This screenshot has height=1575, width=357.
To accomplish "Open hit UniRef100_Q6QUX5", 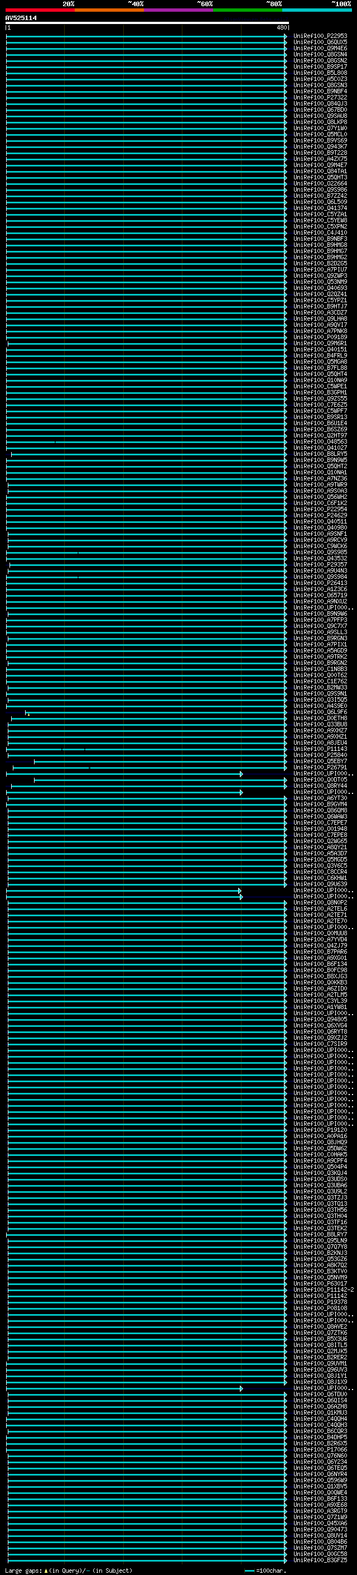I will tap(320, 42).
